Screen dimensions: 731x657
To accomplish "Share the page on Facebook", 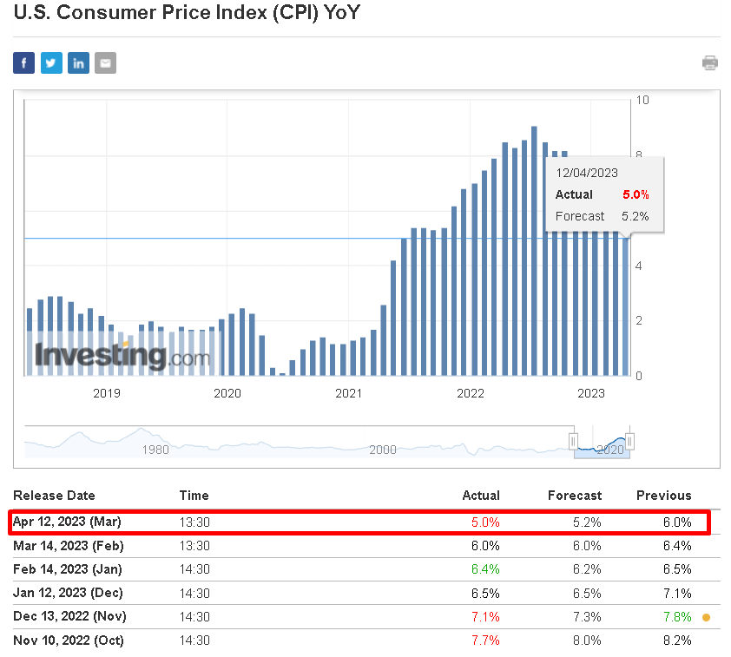I will pos(23,62).
